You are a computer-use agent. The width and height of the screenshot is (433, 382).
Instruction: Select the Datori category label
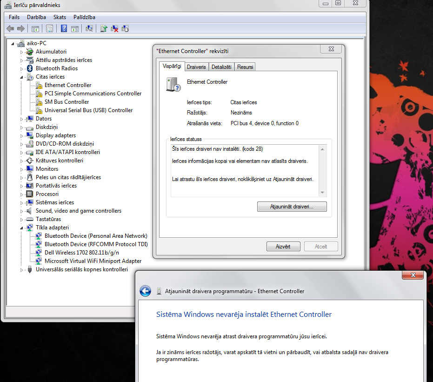click(x=44, y=119)
